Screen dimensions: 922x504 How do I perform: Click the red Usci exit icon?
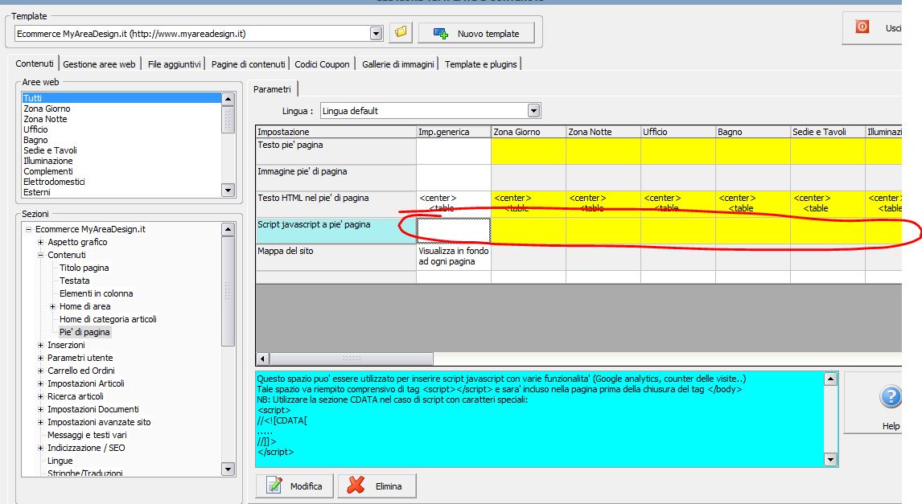click(862, 27)
